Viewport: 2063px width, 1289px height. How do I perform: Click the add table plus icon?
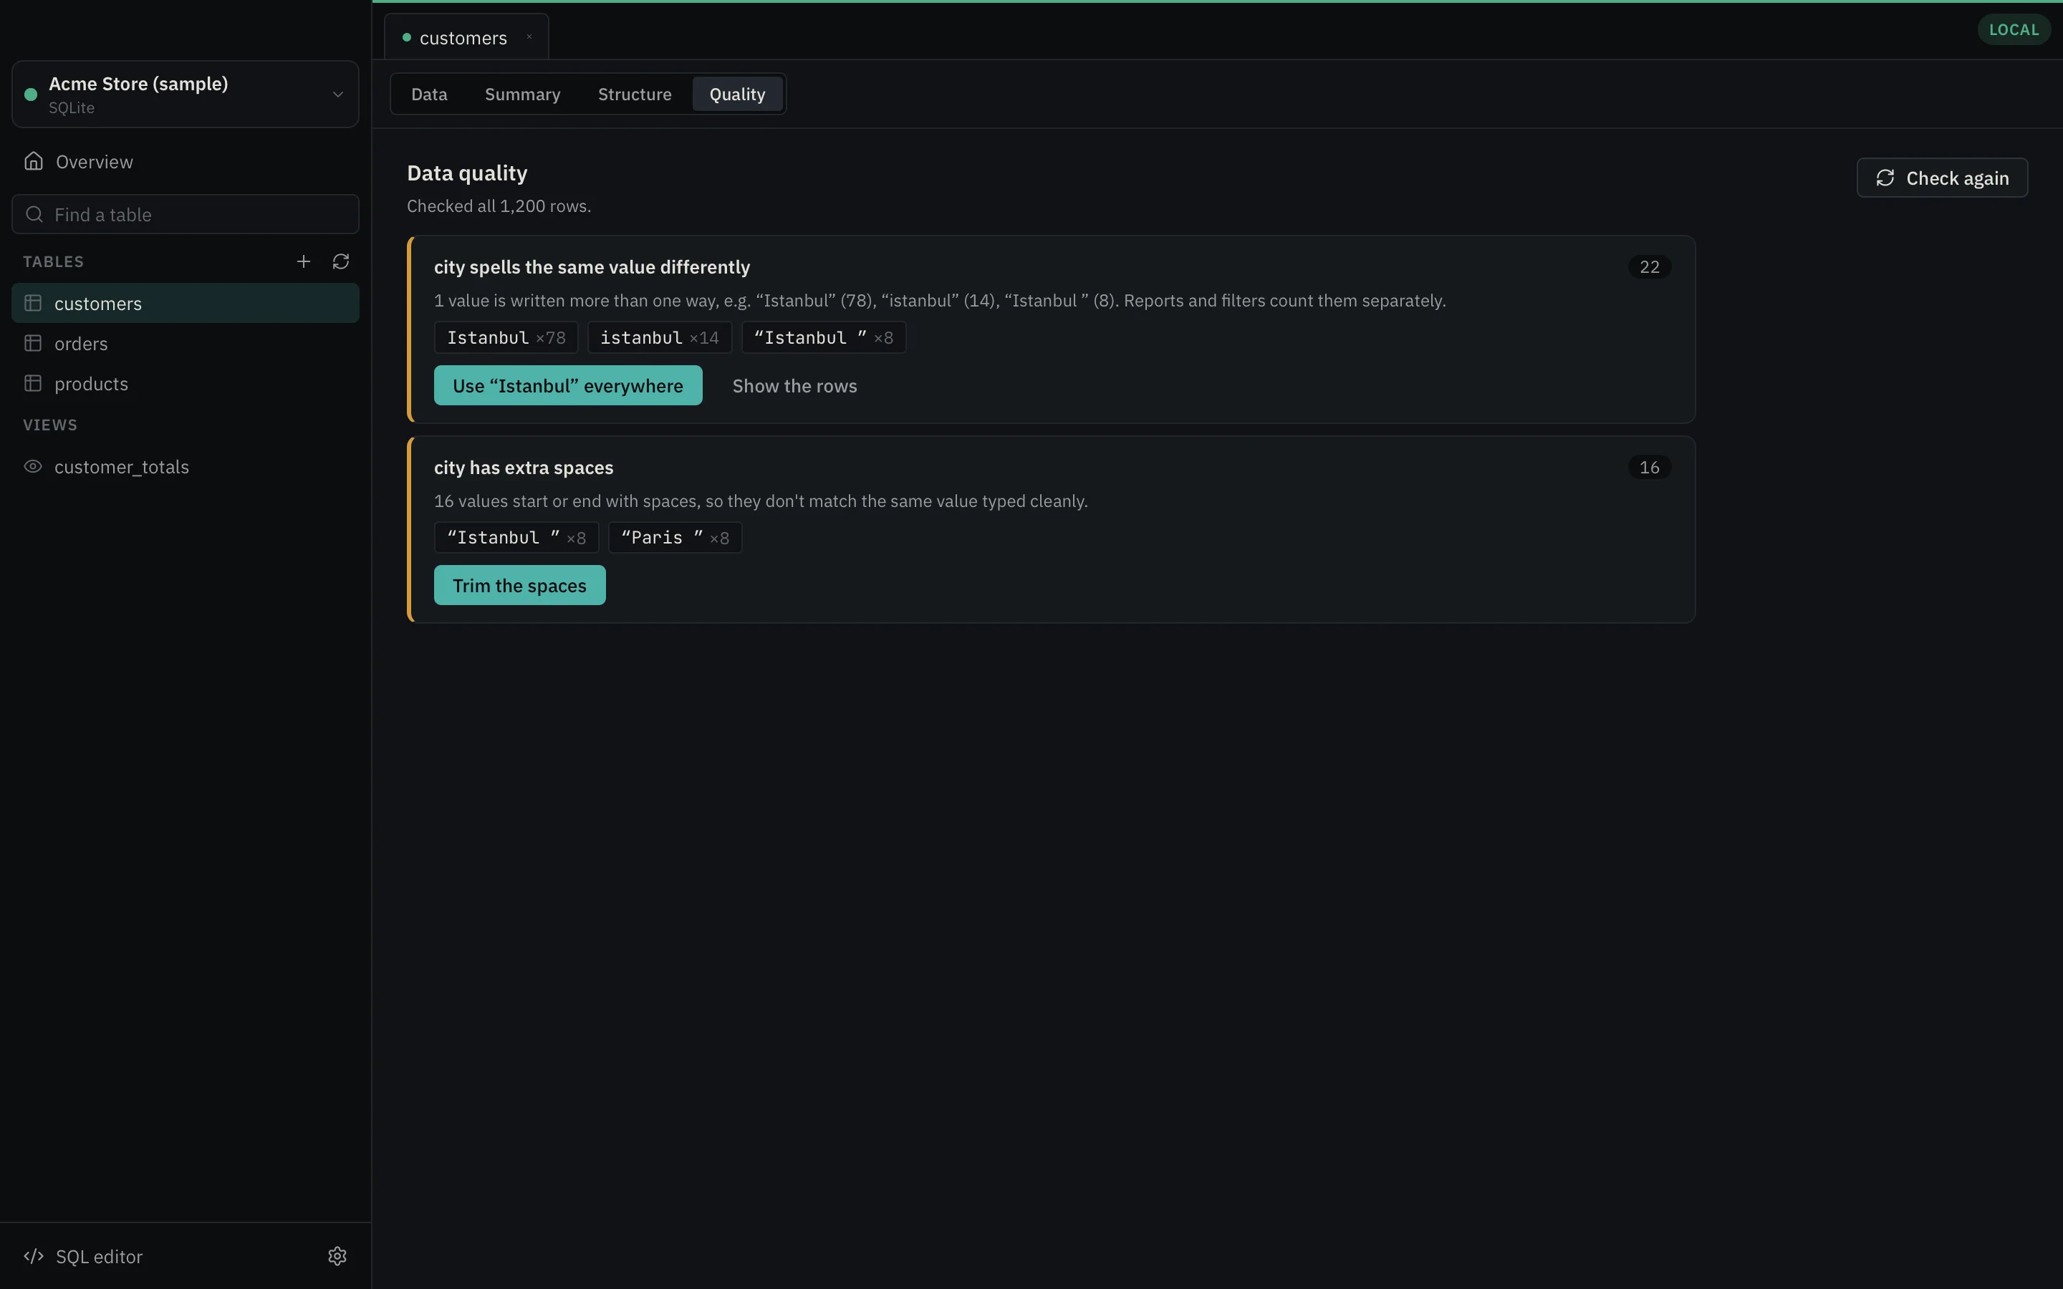click(x=304, y=261)
